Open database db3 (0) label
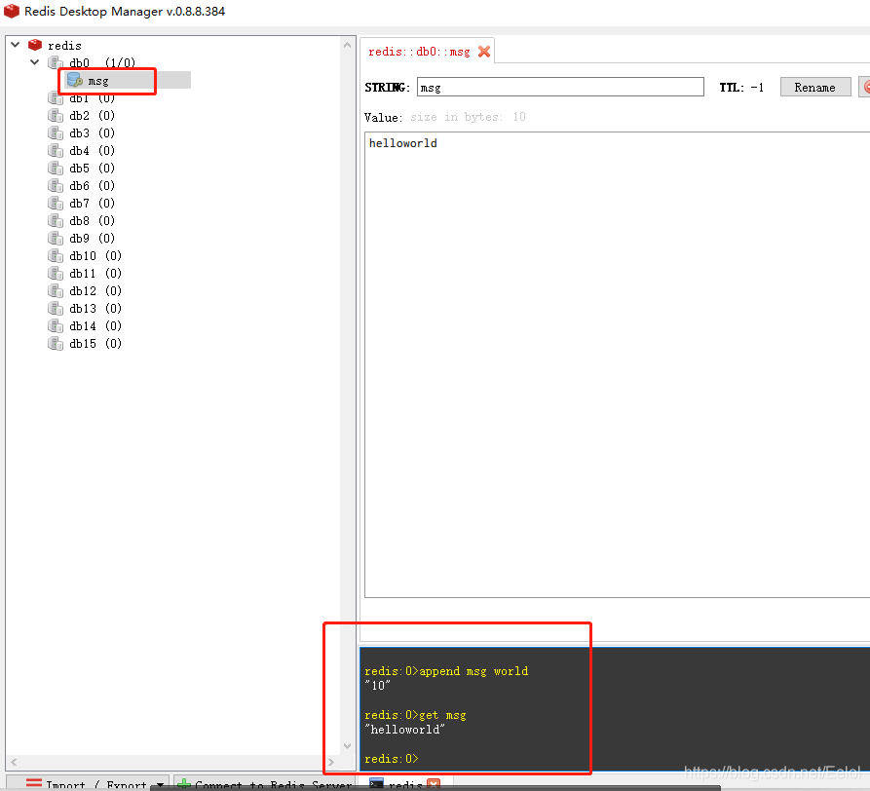 click(x=93, y=133)
